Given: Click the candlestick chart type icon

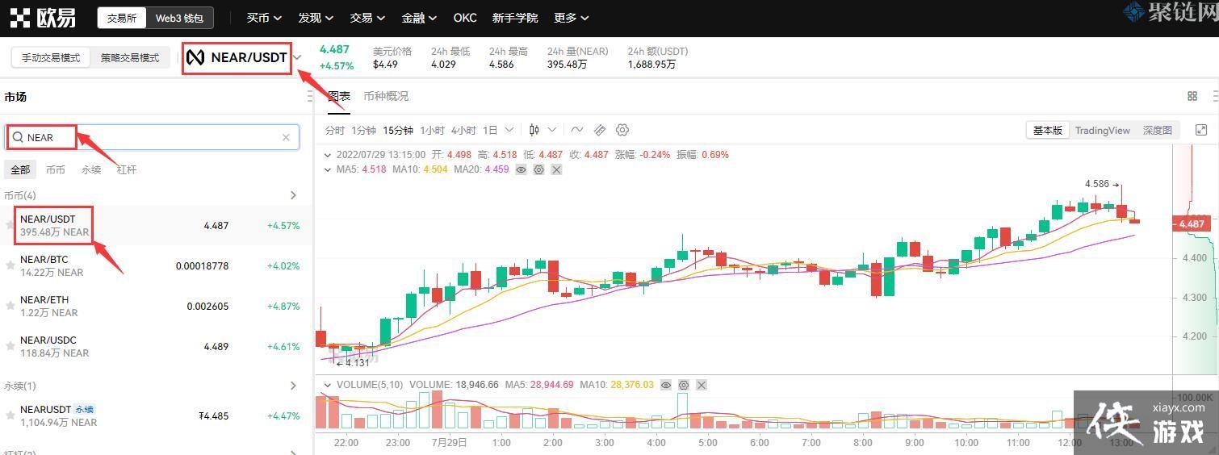Looking at the screenshot, I should (x=534, y=130).
